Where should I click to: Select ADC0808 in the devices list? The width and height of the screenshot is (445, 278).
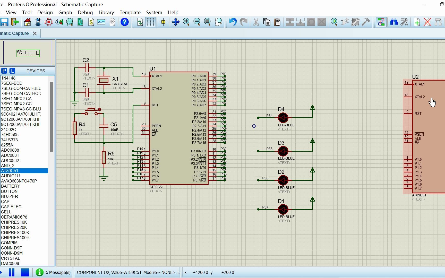(24, 150)
